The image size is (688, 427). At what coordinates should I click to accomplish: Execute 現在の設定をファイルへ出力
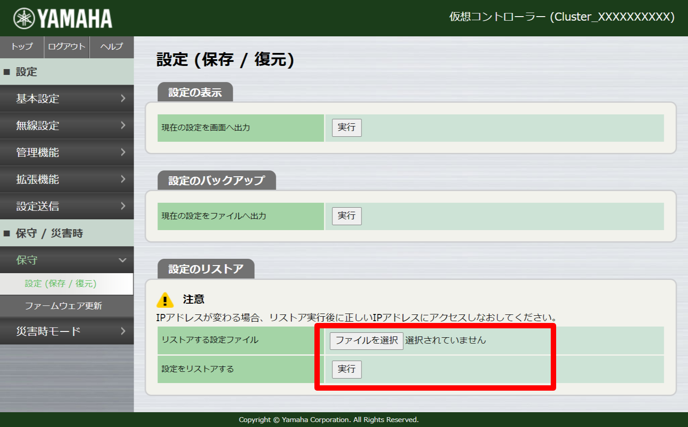[346, 216]
